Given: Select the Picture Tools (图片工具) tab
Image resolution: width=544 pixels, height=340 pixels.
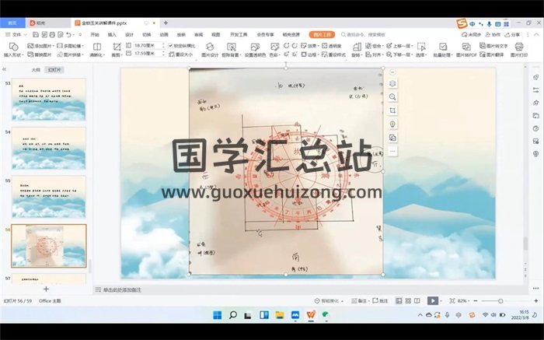Looking at the screenshot, I should tap(322, 34).
